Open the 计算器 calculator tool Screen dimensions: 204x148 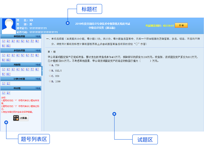pyautogui.click(x=21, y=118)
